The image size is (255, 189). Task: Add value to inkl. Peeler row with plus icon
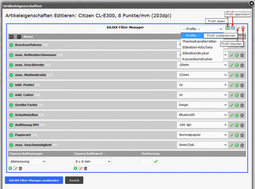[x=237, y=85]
